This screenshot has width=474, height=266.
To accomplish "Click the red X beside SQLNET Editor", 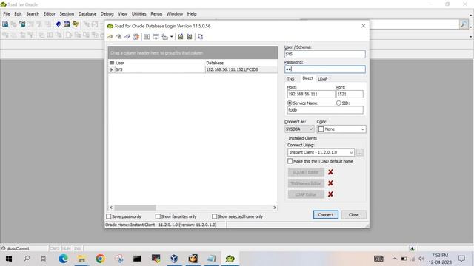I will click(x=330, y=172).
